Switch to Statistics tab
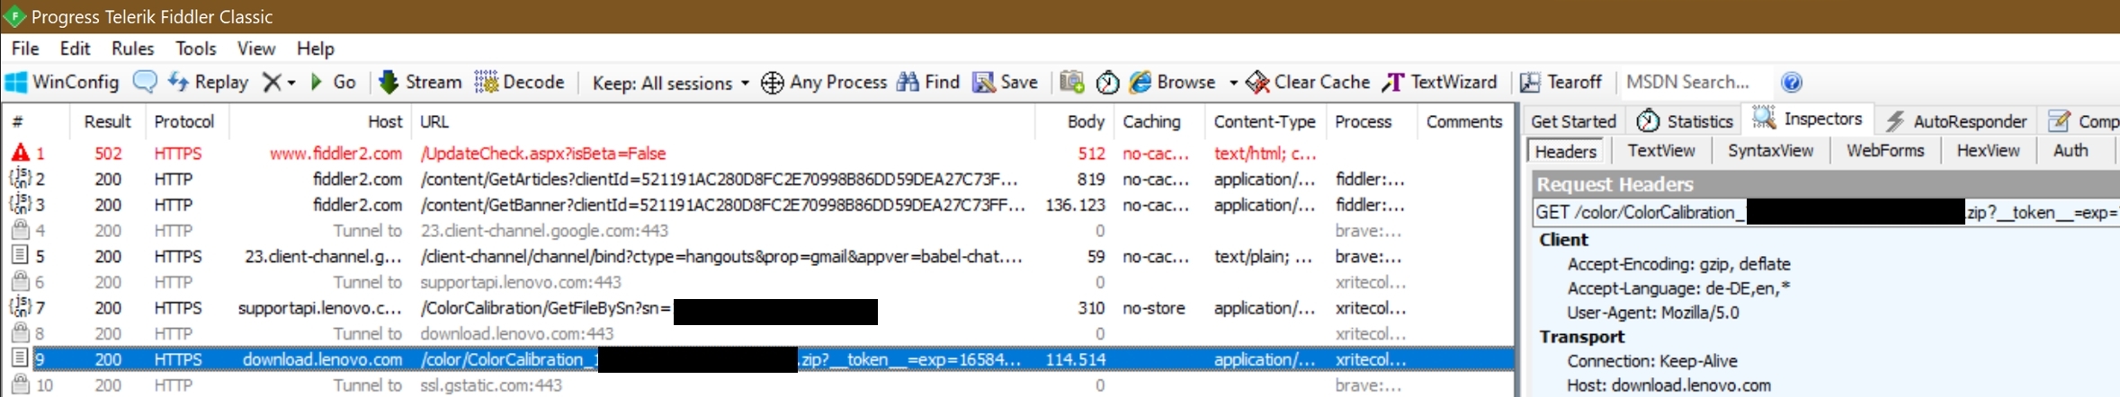Screen dimensions: 2120x397 coord(1684,120)
